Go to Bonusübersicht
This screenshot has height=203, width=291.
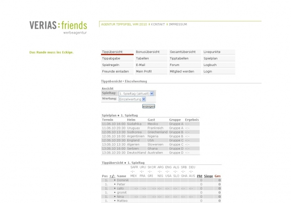coord(148,52)
